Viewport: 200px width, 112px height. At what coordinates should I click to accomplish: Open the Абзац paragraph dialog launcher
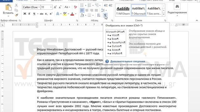coord(112,21)
